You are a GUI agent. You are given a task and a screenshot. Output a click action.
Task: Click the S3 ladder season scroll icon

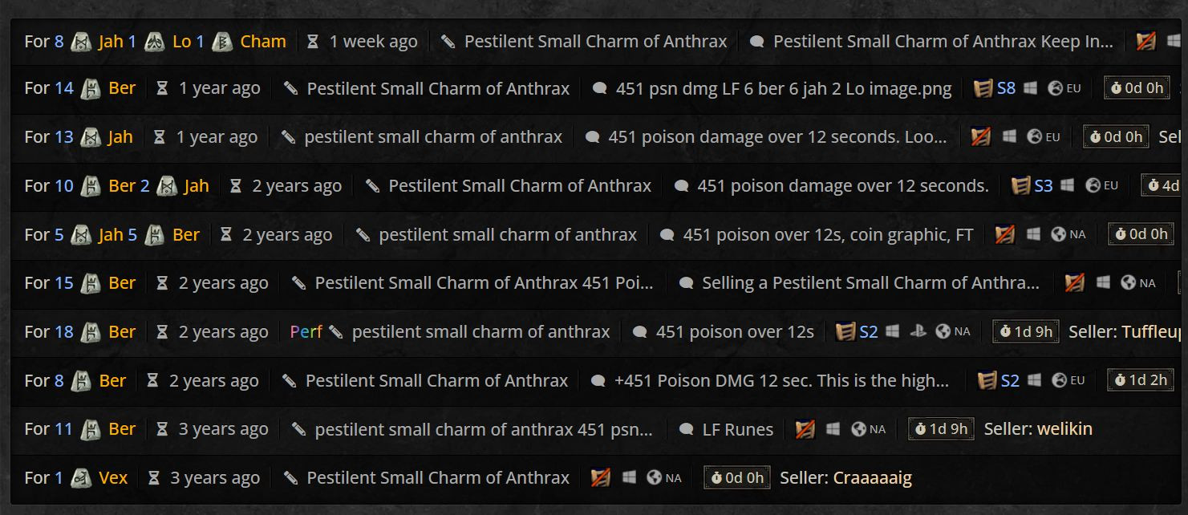click(x=1021, y=186)
